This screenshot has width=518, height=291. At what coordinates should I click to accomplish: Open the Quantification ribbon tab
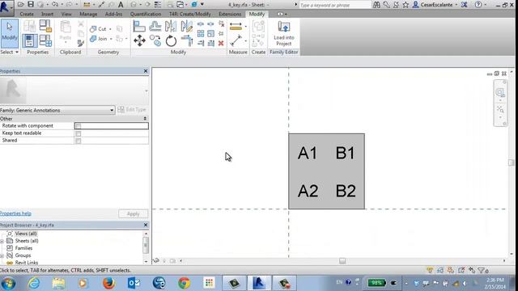(146, 15)
